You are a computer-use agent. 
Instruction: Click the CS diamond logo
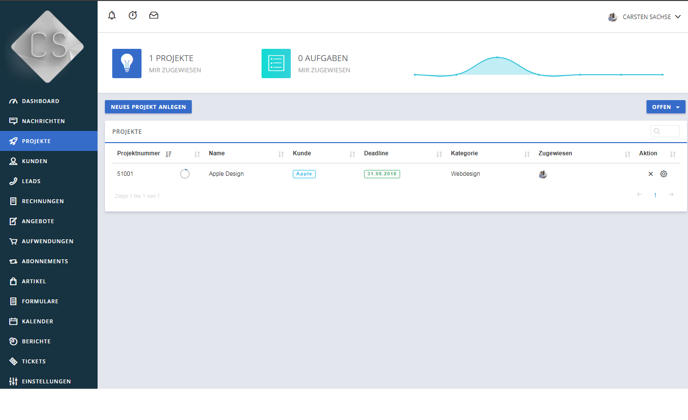48,46
